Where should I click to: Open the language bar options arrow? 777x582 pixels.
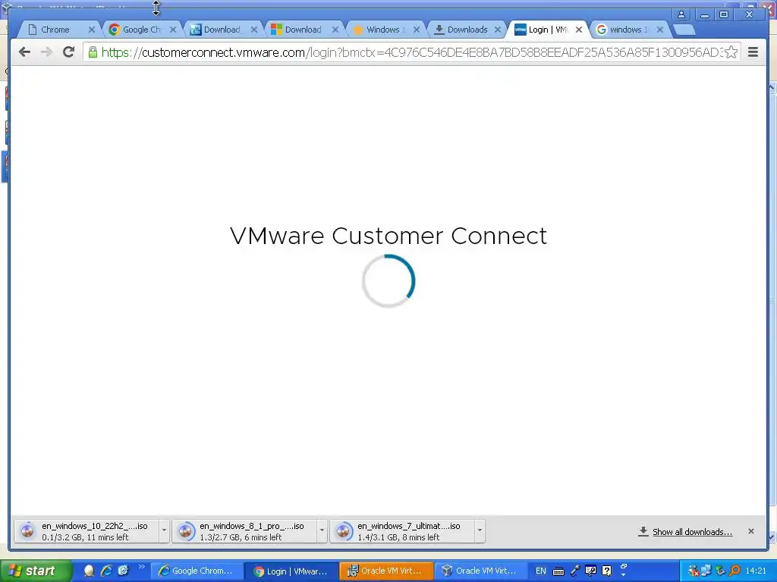[624, 575]
